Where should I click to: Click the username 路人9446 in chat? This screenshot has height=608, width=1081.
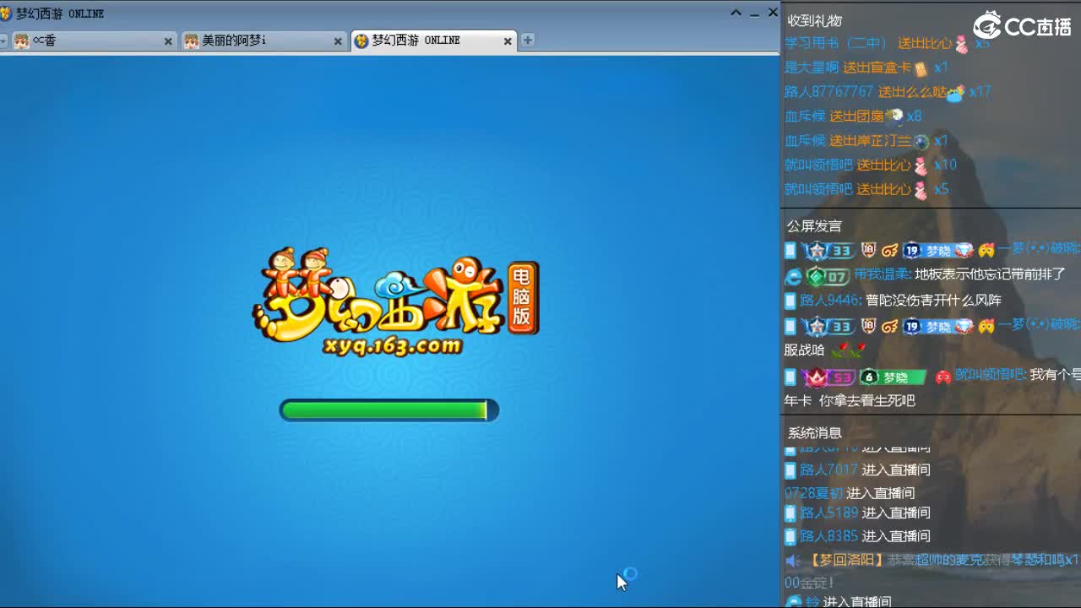[x=830, y=300]
